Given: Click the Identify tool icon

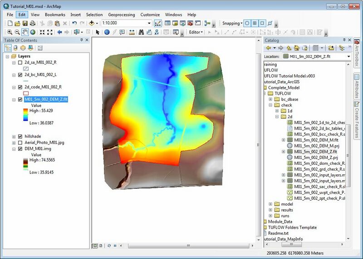Looking at the screenshot, I should point(107,32).
